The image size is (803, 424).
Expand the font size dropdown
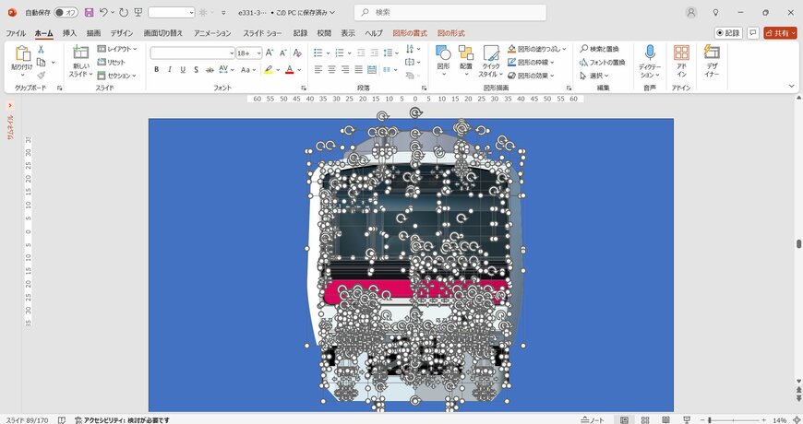258,53
